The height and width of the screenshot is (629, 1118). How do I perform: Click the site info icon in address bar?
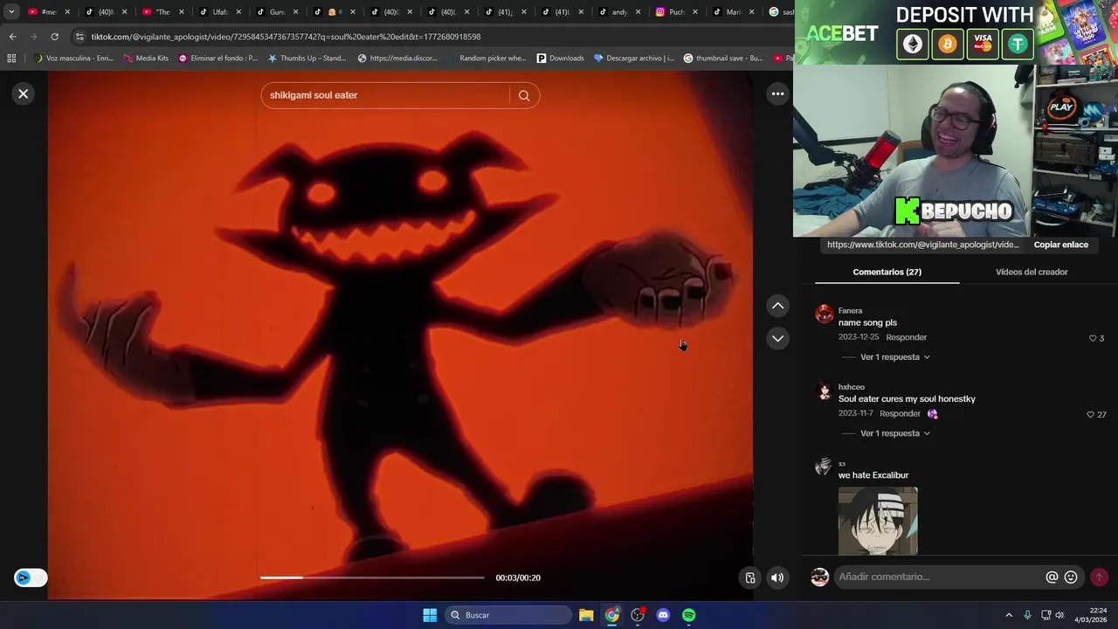coord(79,37)
